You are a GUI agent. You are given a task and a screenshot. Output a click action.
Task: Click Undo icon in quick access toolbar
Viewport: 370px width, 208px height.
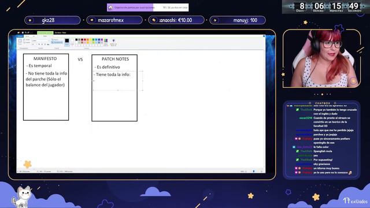[x=25, y=33]
